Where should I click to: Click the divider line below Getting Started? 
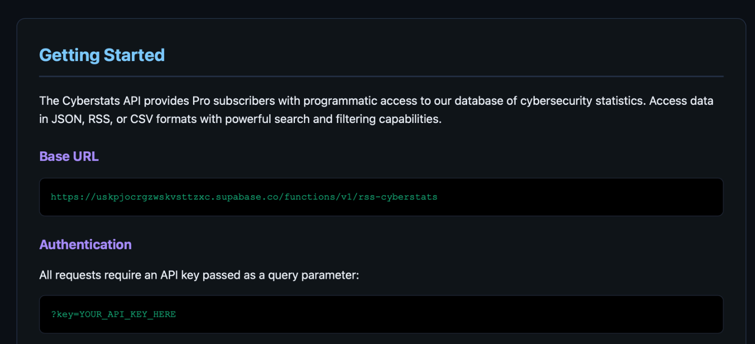381,77
